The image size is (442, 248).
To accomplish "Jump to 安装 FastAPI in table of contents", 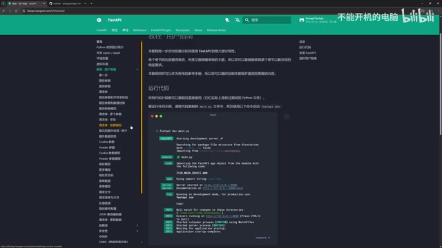I will (x=307, y=53).
